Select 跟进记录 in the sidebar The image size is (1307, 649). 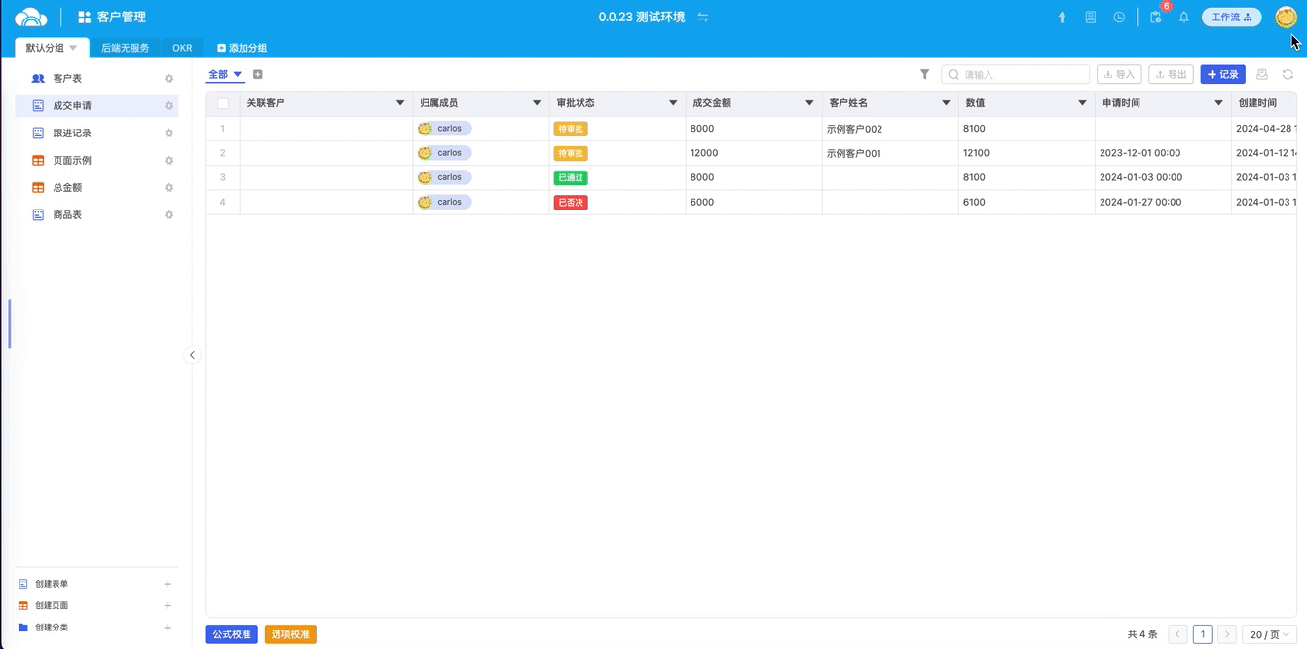[72, 134]
